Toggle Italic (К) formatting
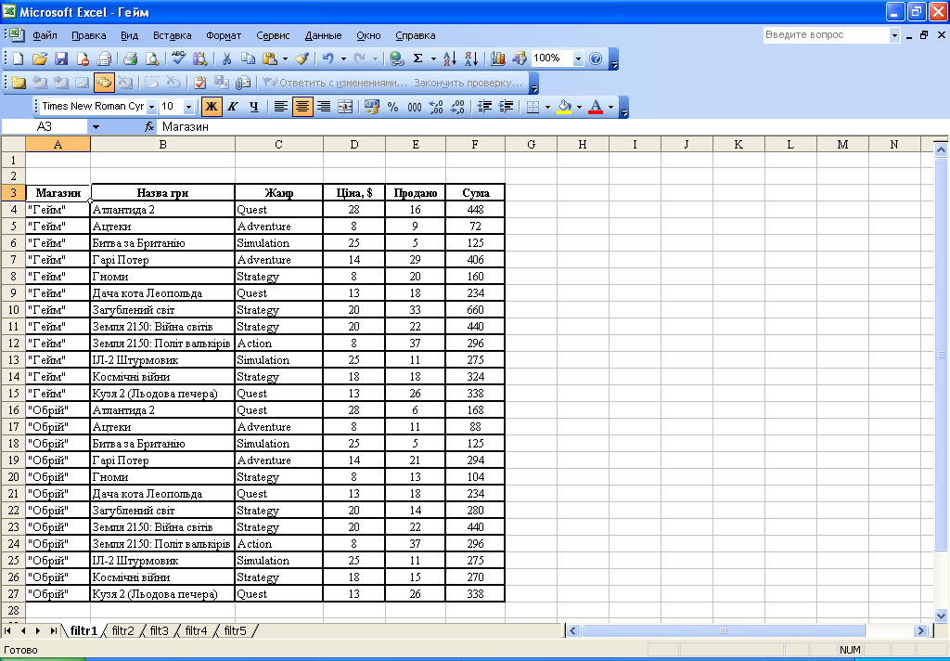The width and height of the screenshot is (950, 661). 233,107
